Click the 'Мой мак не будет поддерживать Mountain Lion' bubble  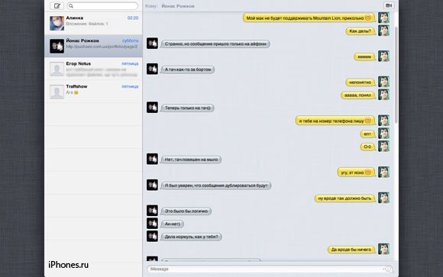pyautogui.click(x=309, y=18)
